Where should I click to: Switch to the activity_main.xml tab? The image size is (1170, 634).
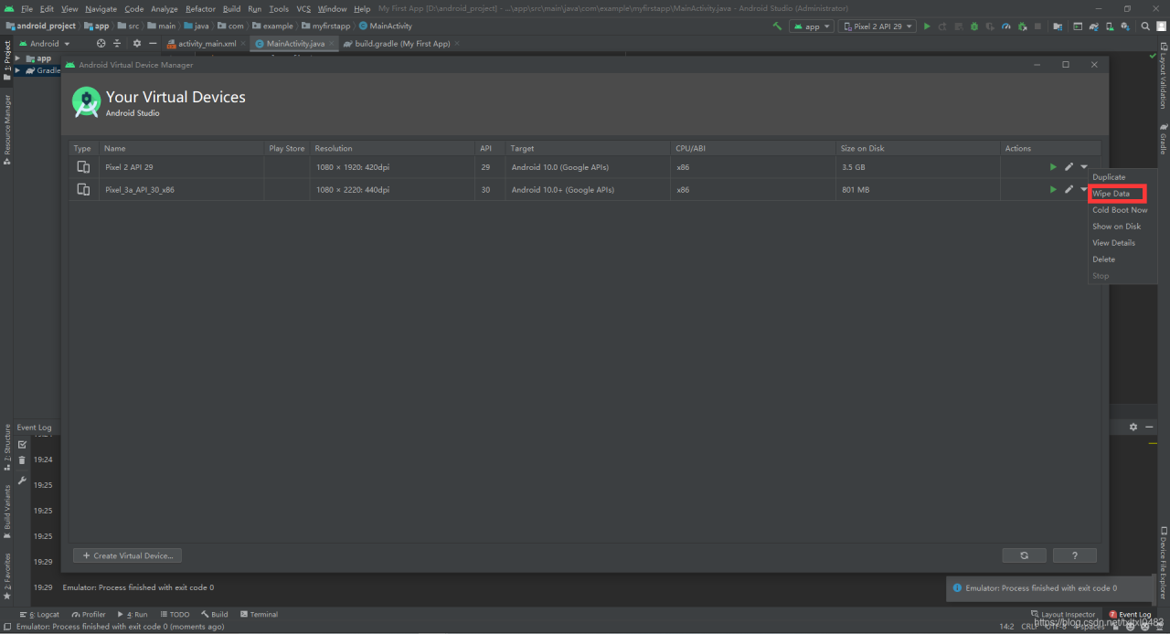click(x=207, y=43)
